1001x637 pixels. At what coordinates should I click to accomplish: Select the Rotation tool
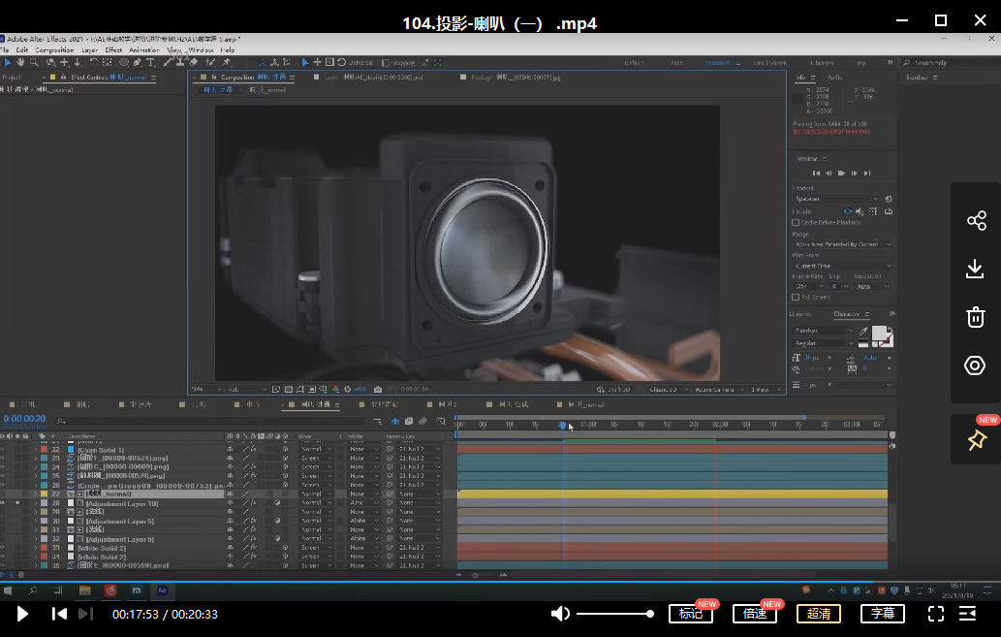[94, 63]
